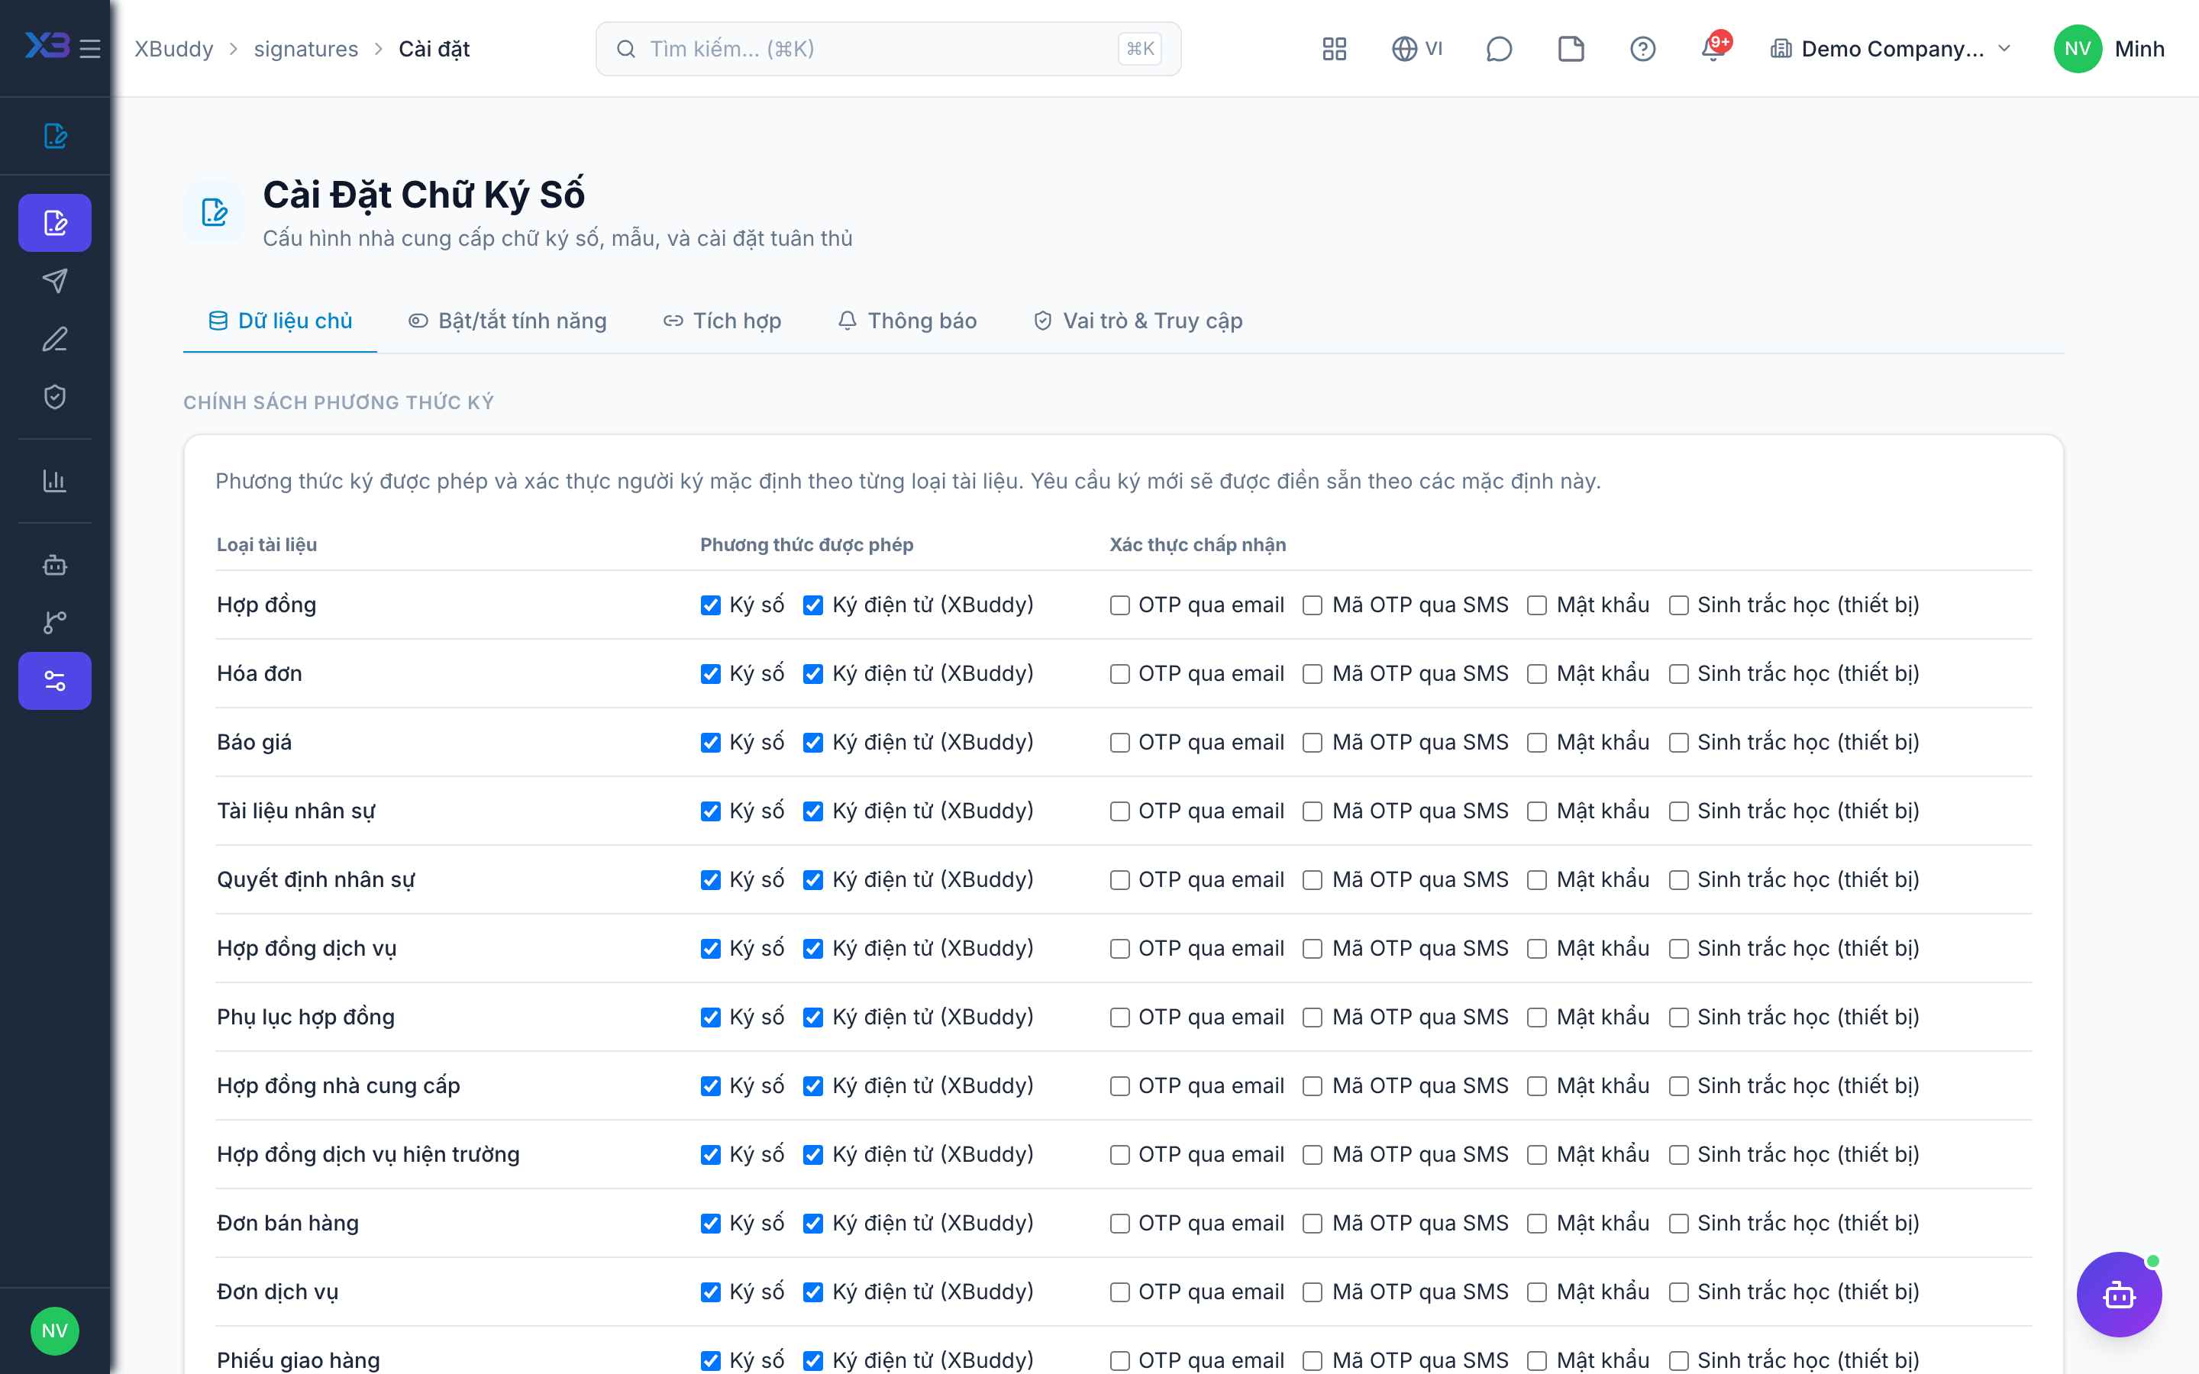Viewport: 2199px width, 1374px height.
Task: Go to the signatures breadcrumb link
Action: pyautogui.click(x=306, y=48)
